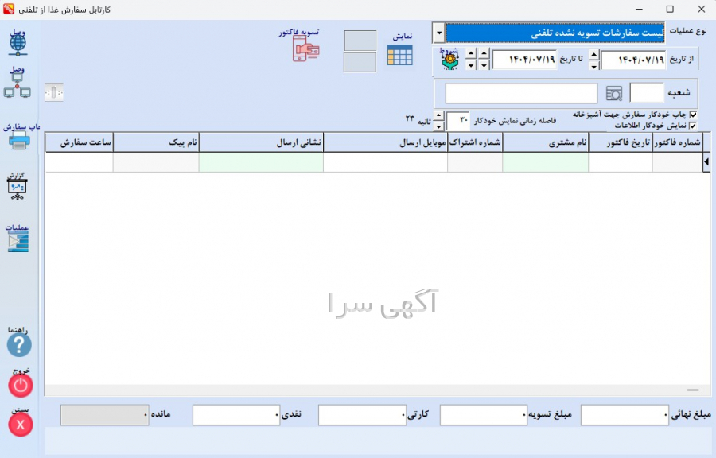
Task: Click the customer name (نام مشتری) column header
Action: click(x=545, y=142)
